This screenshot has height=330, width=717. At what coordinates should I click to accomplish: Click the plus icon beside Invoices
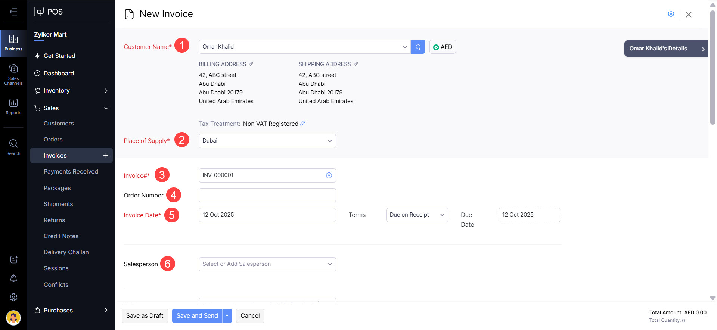(x=106, y=156)
